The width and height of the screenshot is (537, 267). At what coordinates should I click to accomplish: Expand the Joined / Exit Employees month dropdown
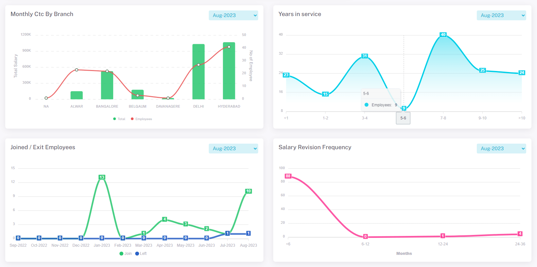(233, 149)
